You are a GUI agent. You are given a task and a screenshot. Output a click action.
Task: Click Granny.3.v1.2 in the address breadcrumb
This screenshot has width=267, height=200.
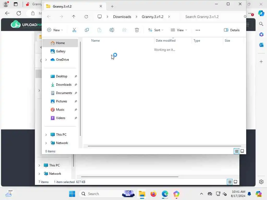152,17
